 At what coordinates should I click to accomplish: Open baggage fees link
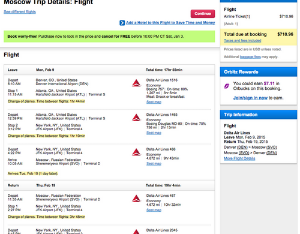click(250, 57)
